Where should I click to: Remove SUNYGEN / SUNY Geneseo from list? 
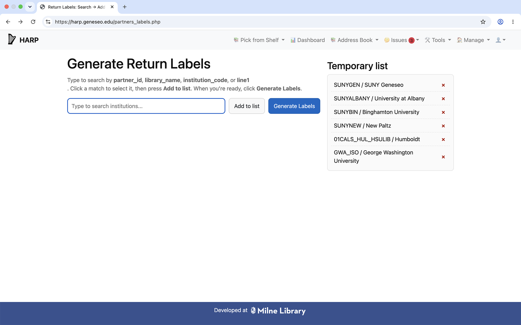[x=443, y=85]
